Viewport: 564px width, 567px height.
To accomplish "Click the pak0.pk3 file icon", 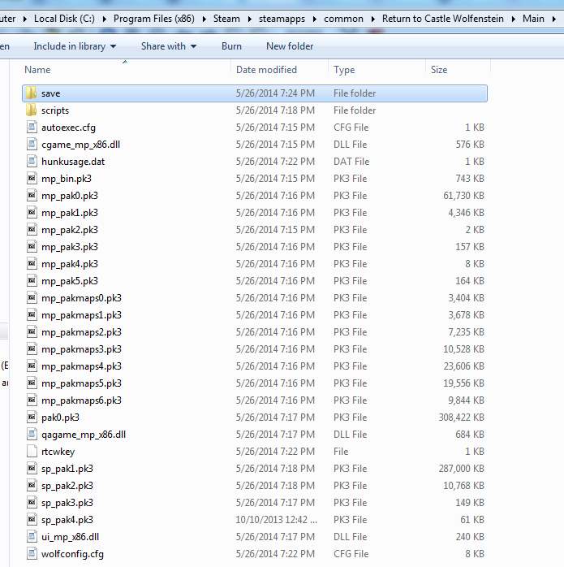I will (x=32, y=417).
